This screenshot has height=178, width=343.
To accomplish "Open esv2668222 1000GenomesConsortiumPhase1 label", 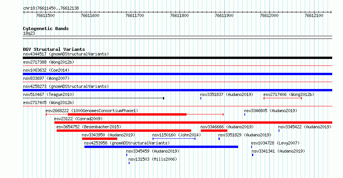I will (92, 111).
